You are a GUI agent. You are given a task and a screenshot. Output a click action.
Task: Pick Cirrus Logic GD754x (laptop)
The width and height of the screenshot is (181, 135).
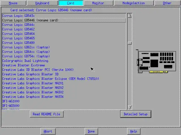click(64, 56)
